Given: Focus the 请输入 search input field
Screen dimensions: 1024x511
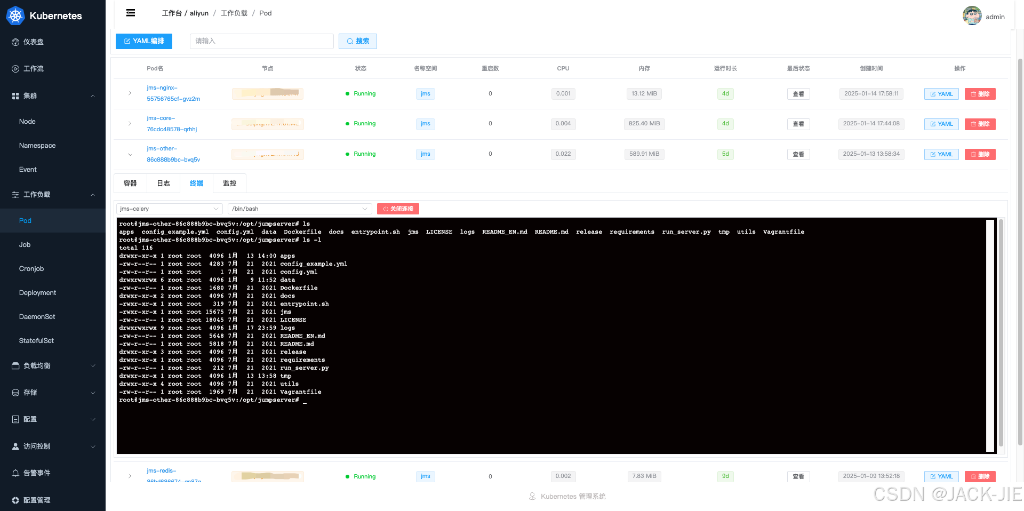Looking at the screenshot, I should point(261,41).
